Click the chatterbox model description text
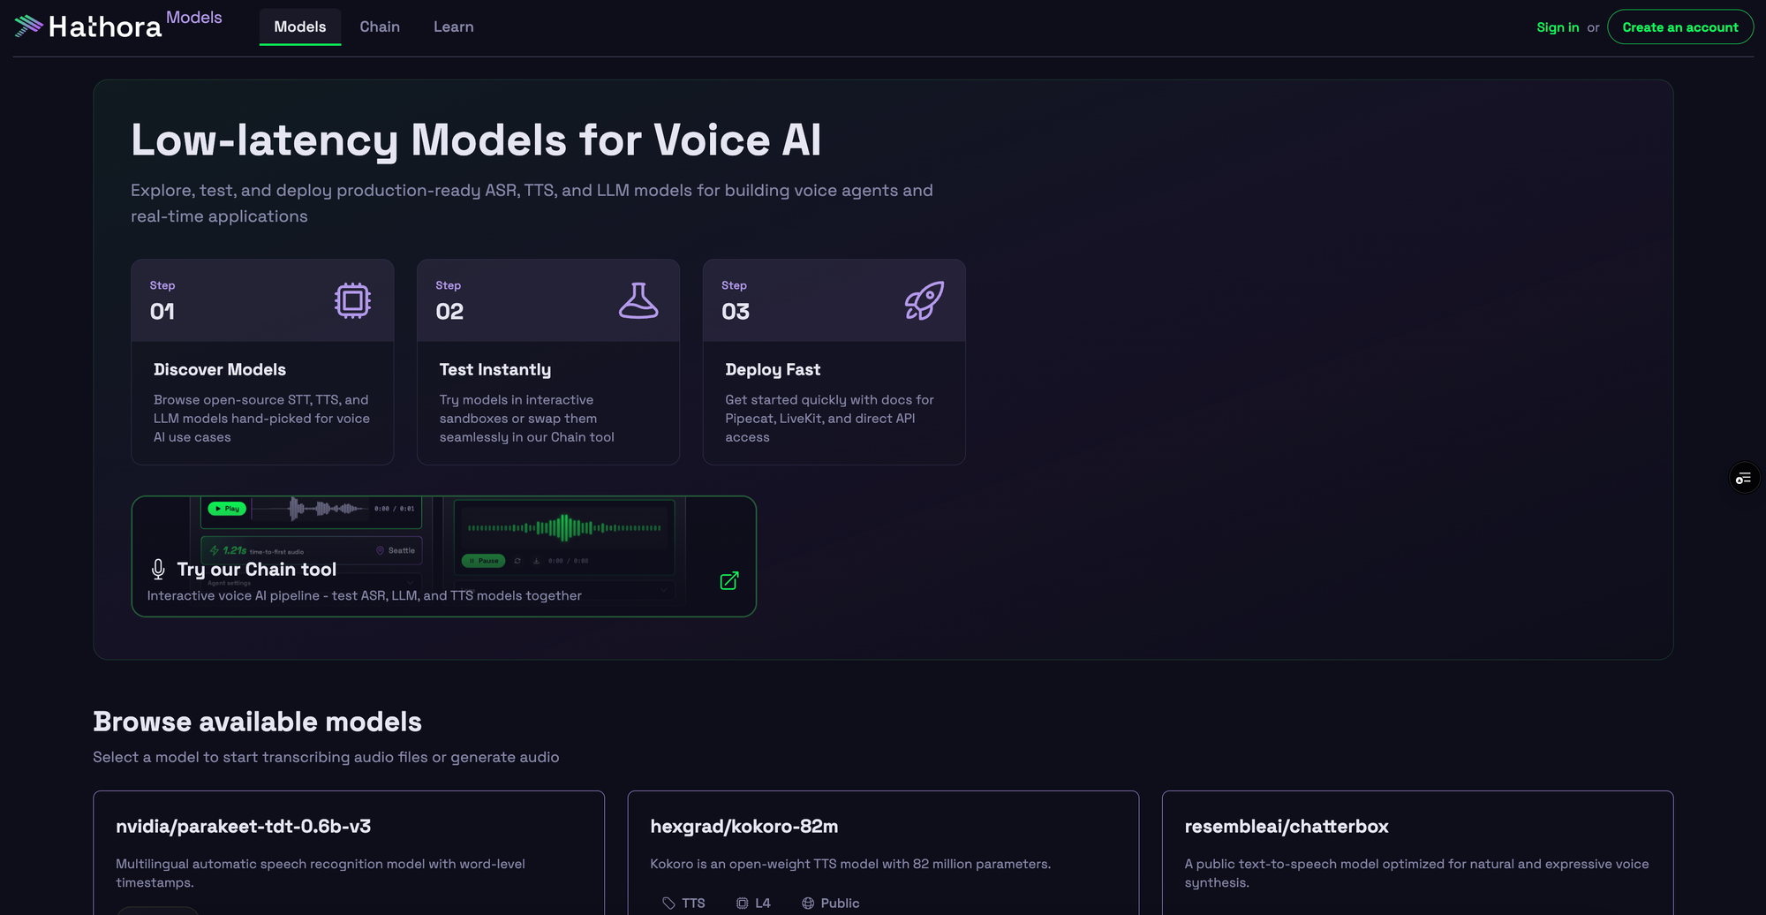Viewport: 1766px width, 915px height. (1416, 873)
